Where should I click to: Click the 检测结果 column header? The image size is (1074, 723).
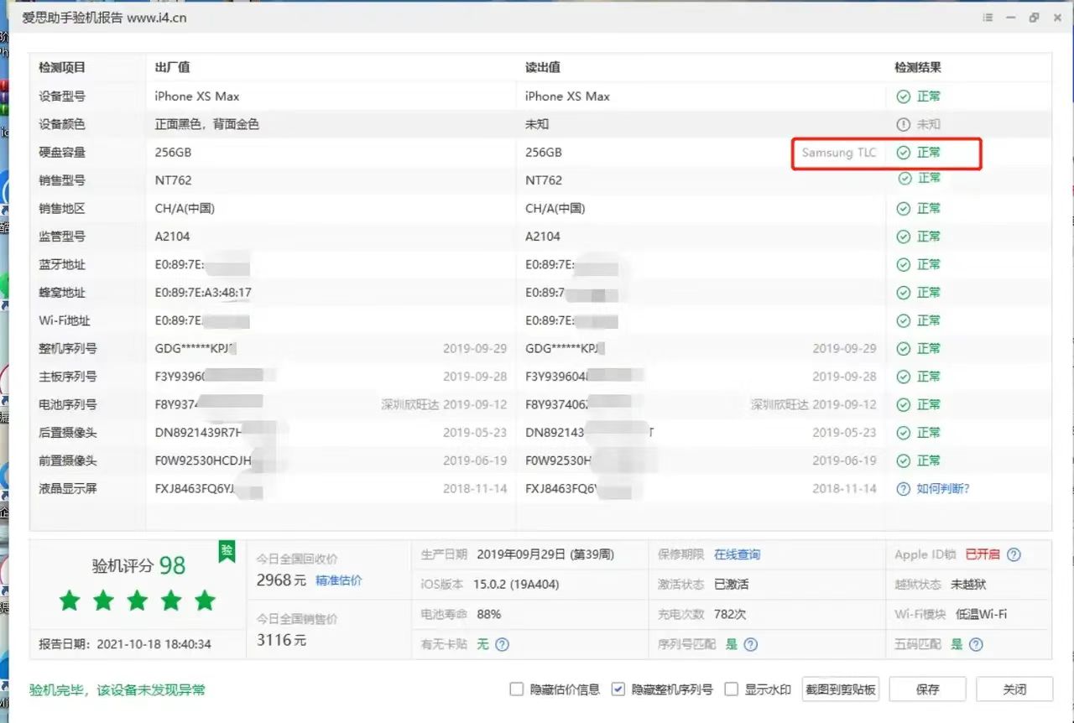pyautogui.click(x=918, y=67)
